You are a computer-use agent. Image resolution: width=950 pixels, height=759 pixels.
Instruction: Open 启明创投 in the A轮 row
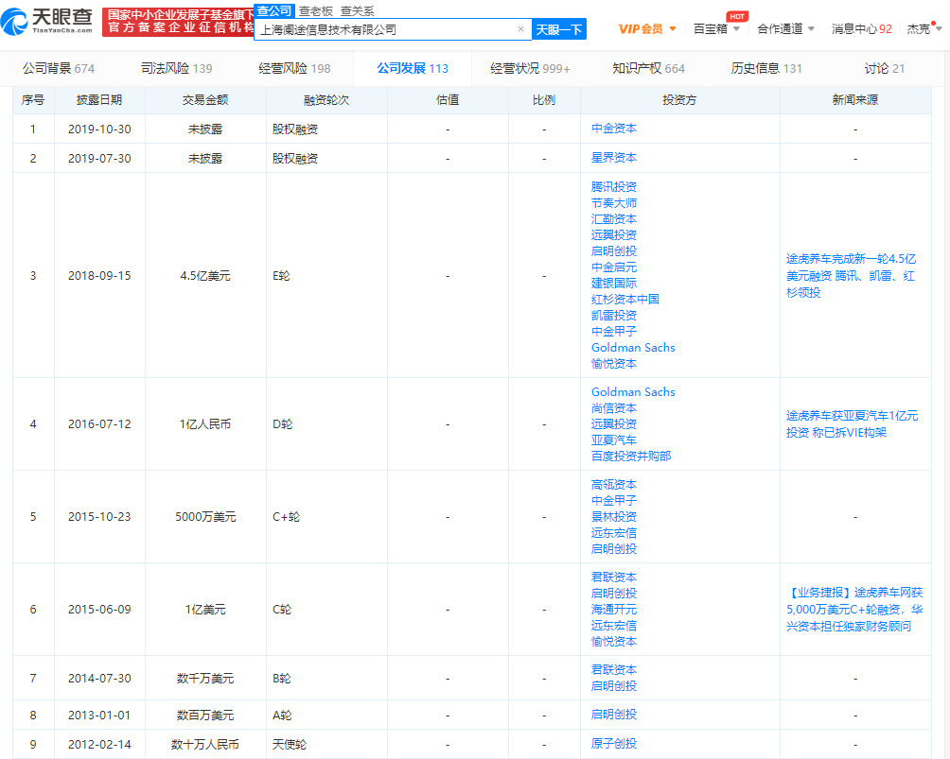pos(614,715)
